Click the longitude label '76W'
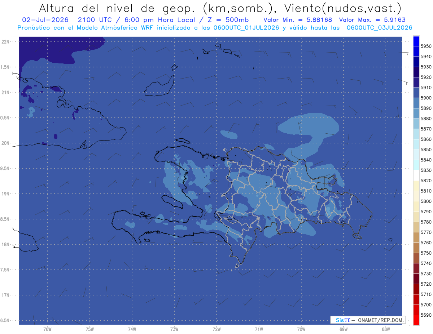Image resolution: width=433 pixels, height=334 pixels. point(47,329)
